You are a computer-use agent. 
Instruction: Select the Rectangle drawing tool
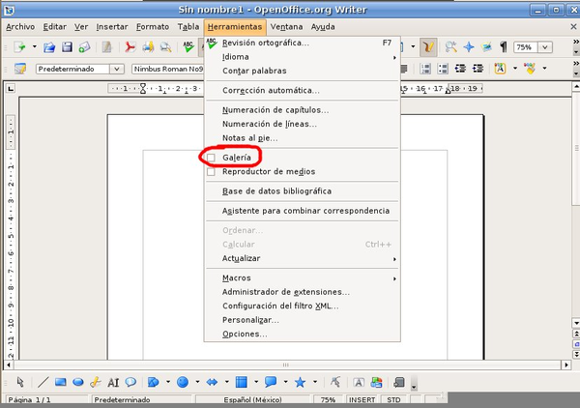click(x=60, y=382)
